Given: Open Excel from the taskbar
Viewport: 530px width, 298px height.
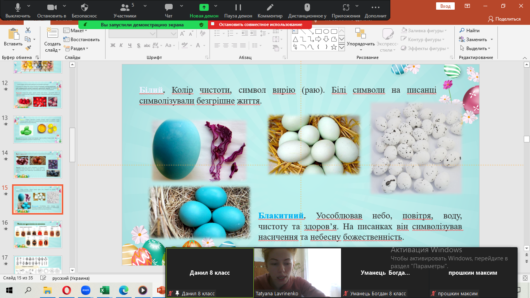Looking at the screenshot, I should (104, 290).
